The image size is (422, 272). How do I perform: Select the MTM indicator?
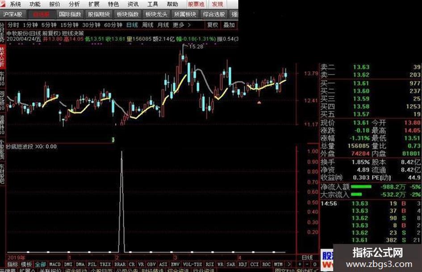point(278,264)
